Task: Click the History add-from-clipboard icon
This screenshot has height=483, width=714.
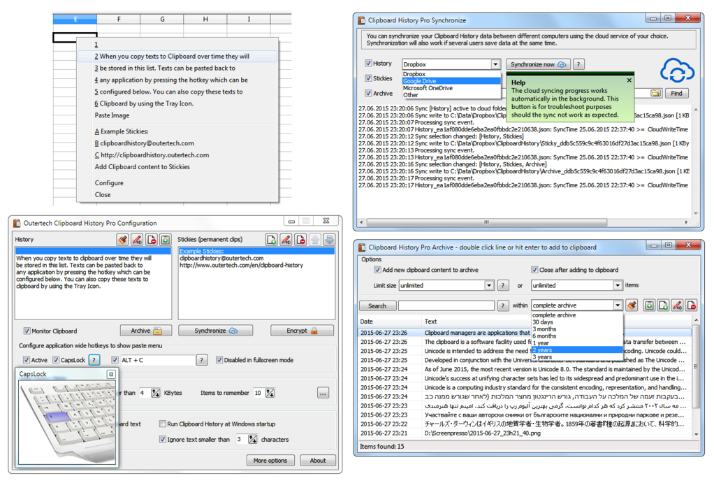Action: click(166, 240)
